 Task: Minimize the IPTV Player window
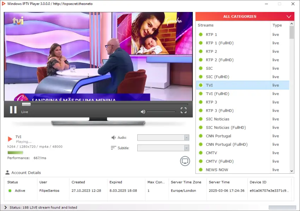pos(266,4)
